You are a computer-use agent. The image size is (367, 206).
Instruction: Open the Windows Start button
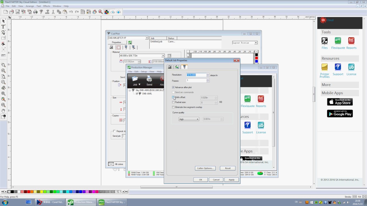click(5, 202)
